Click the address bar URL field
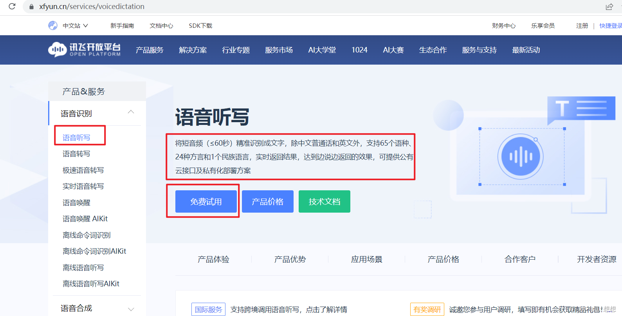622x316 pixels. coord(313,7)
